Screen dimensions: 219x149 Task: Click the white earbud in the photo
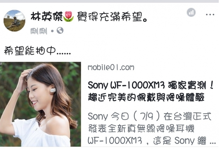click(53, 90)
